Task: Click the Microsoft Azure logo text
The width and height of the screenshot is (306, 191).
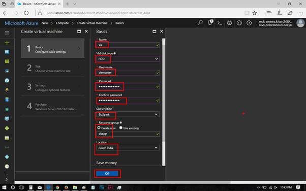Action: pyautogui.click(x=21, y=23)
